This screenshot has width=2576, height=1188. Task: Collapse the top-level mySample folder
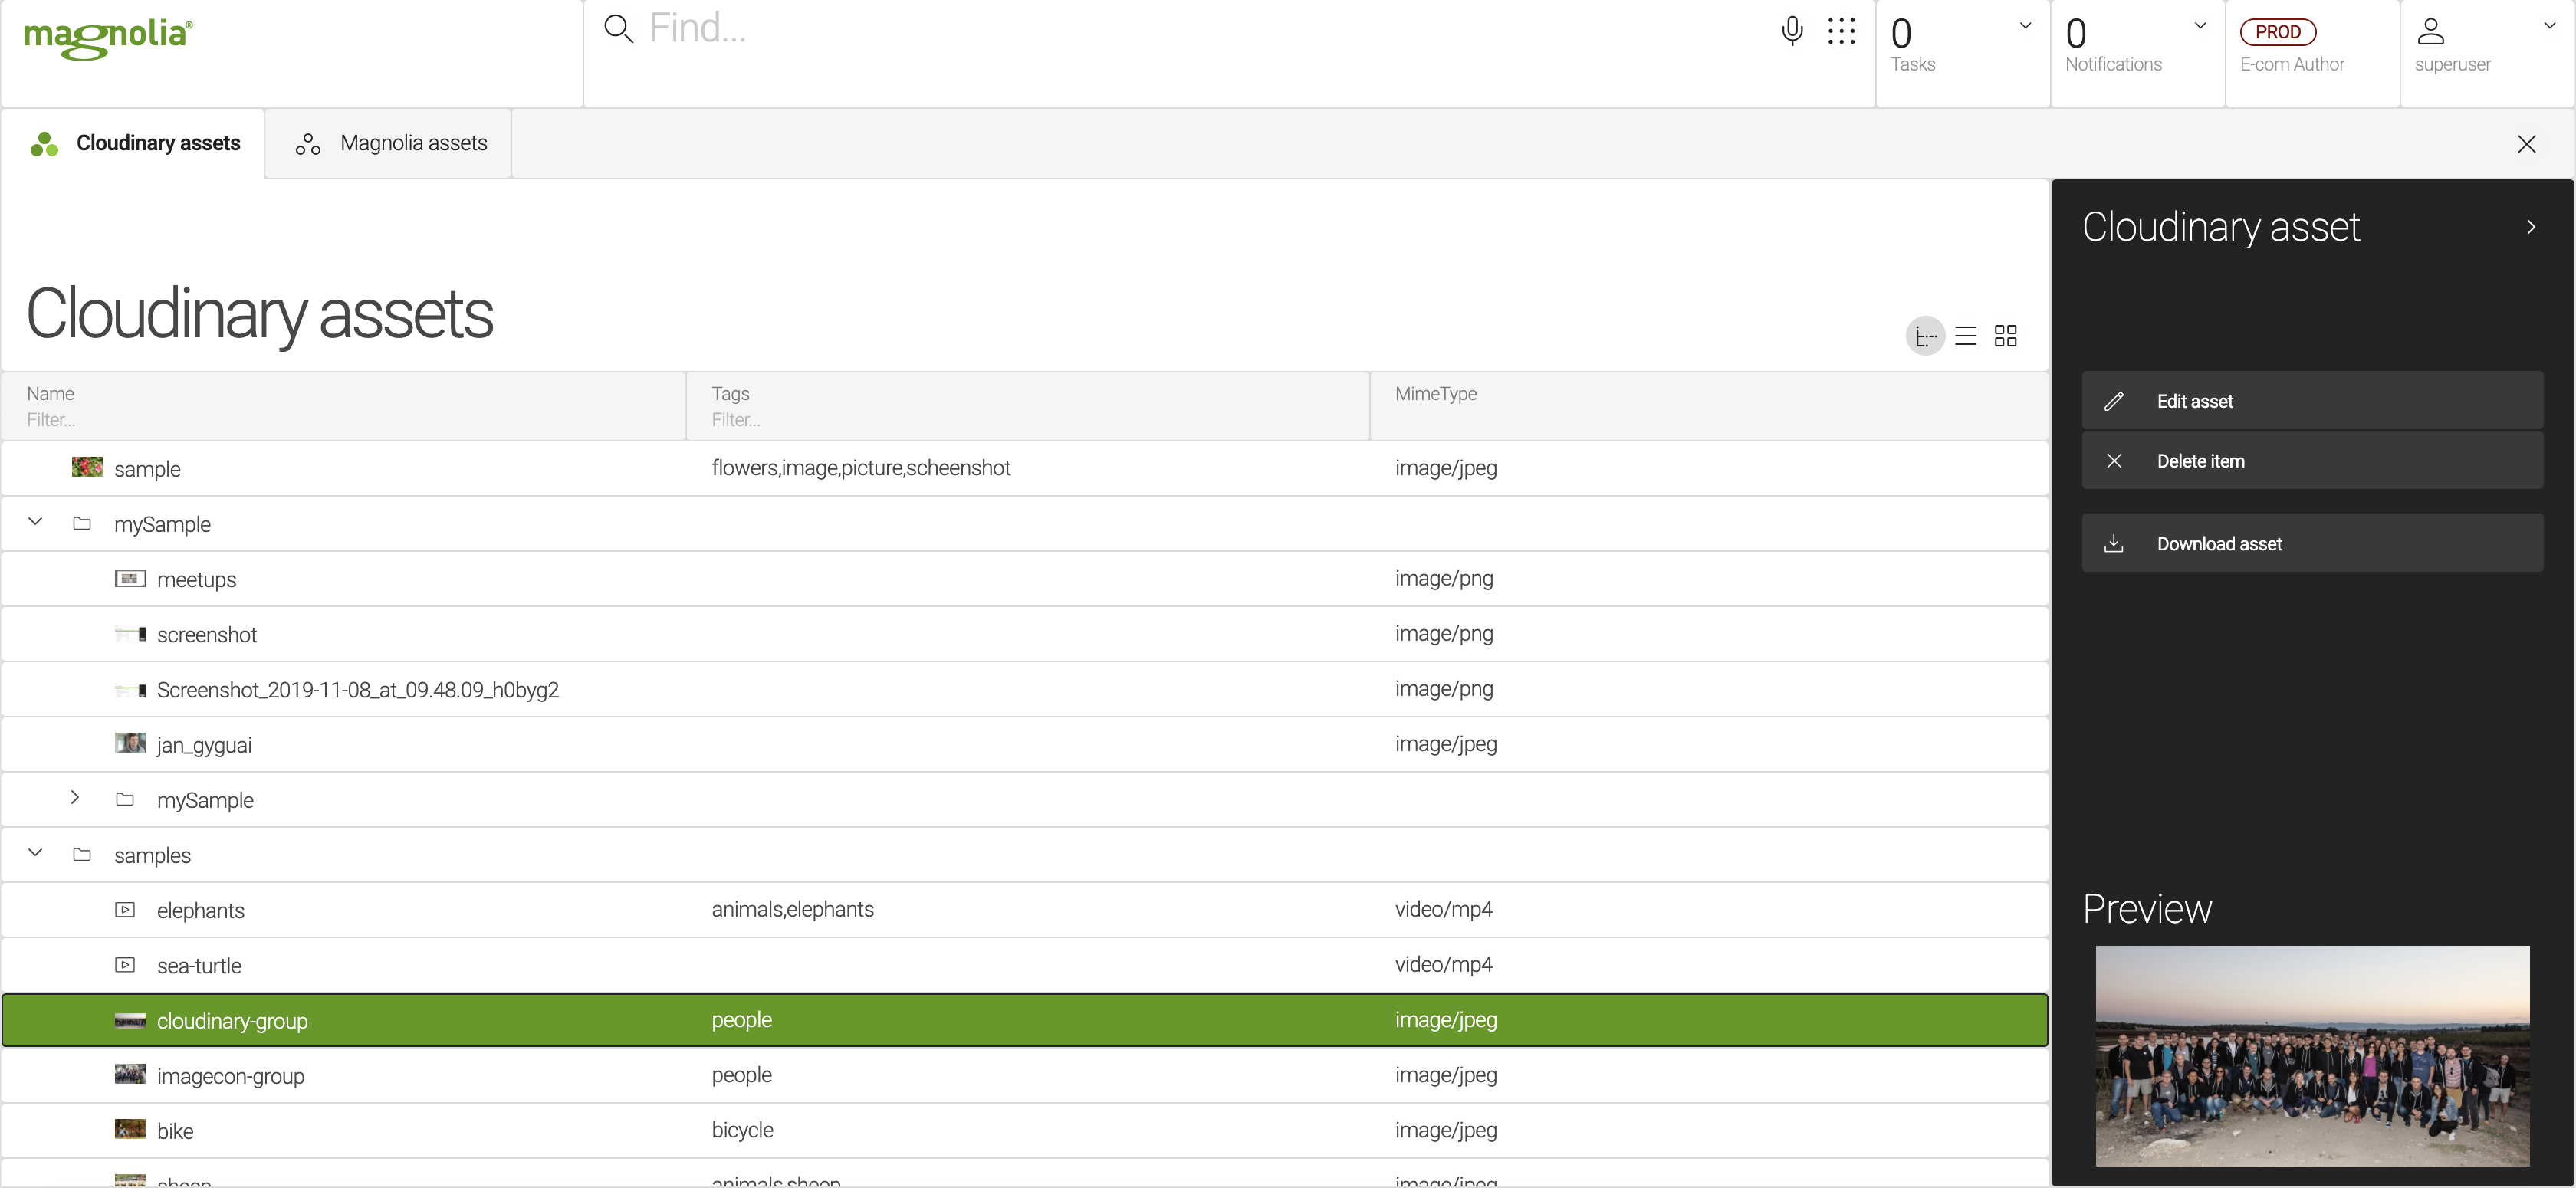click(35, 522)
